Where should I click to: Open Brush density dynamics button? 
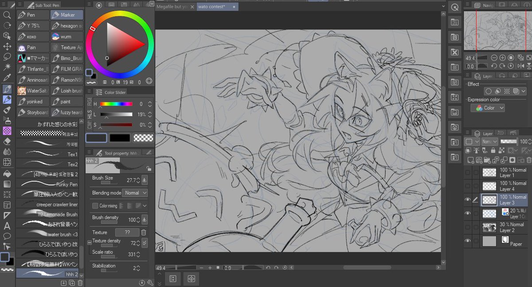coord(145,220)
